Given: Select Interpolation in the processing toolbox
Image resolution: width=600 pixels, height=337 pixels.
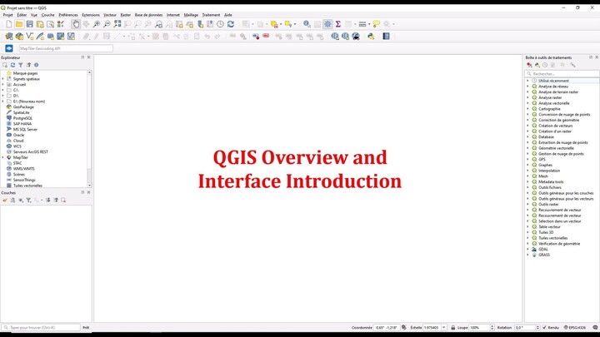Looking at the screenshot, I should pyautogui.click(x=549, y=171).
